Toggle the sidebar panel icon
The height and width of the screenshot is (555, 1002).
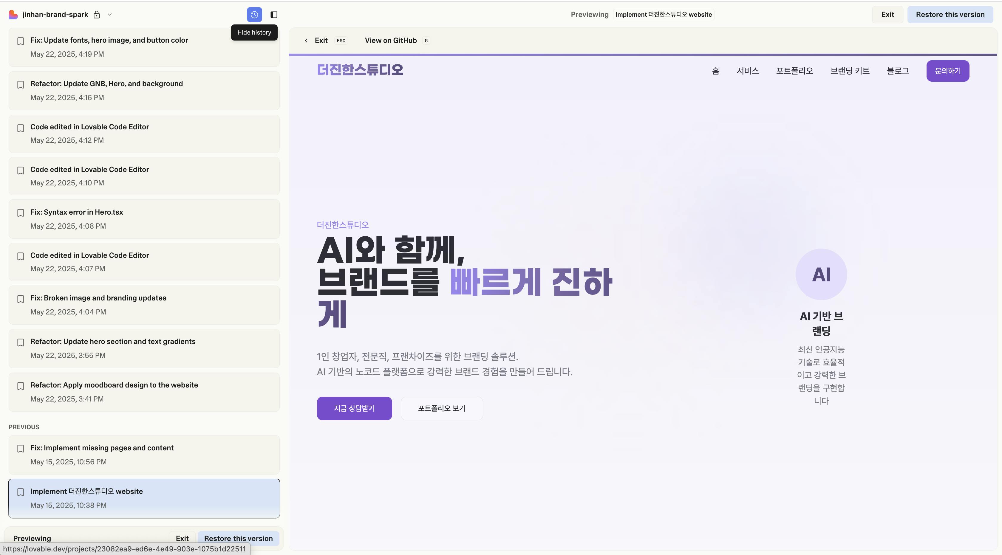(274, 15)
